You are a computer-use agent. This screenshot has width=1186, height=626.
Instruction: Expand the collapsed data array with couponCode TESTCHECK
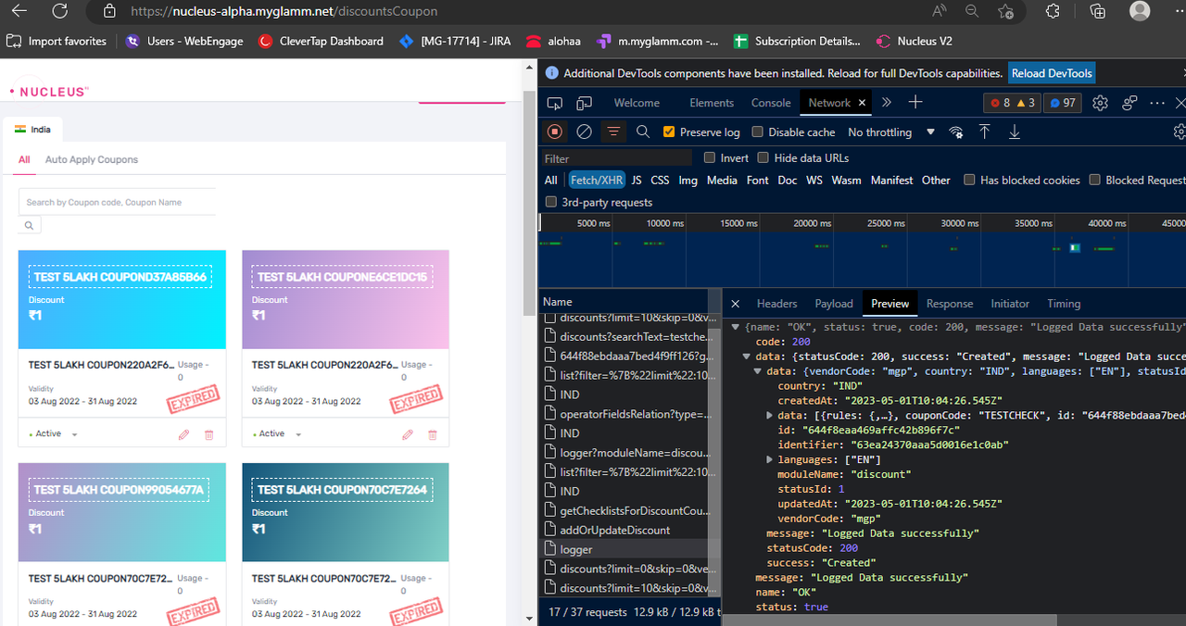point(770,416)
